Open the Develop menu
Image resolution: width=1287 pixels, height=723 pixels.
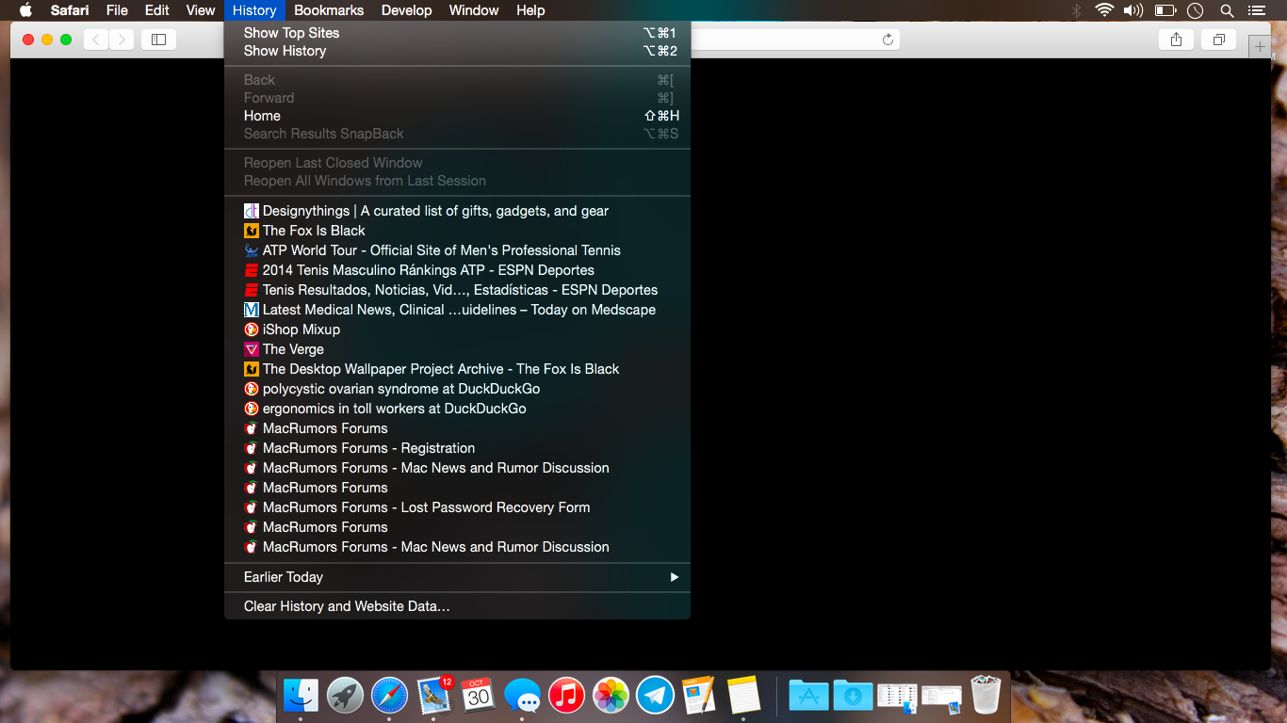point(406,10)
